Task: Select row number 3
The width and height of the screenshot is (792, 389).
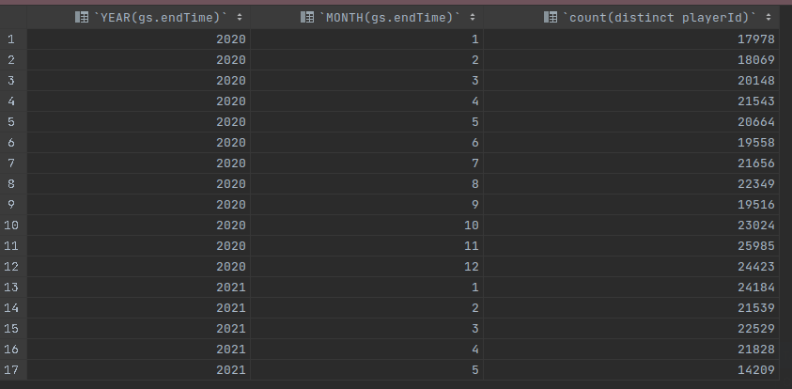Action: (13, 80)
